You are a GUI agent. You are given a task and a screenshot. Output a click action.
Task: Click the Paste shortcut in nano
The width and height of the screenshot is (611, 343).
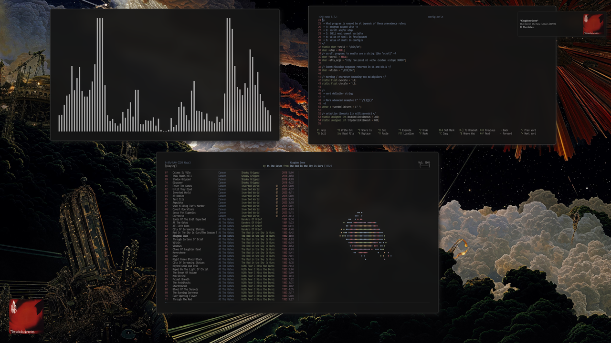(383, 134)
